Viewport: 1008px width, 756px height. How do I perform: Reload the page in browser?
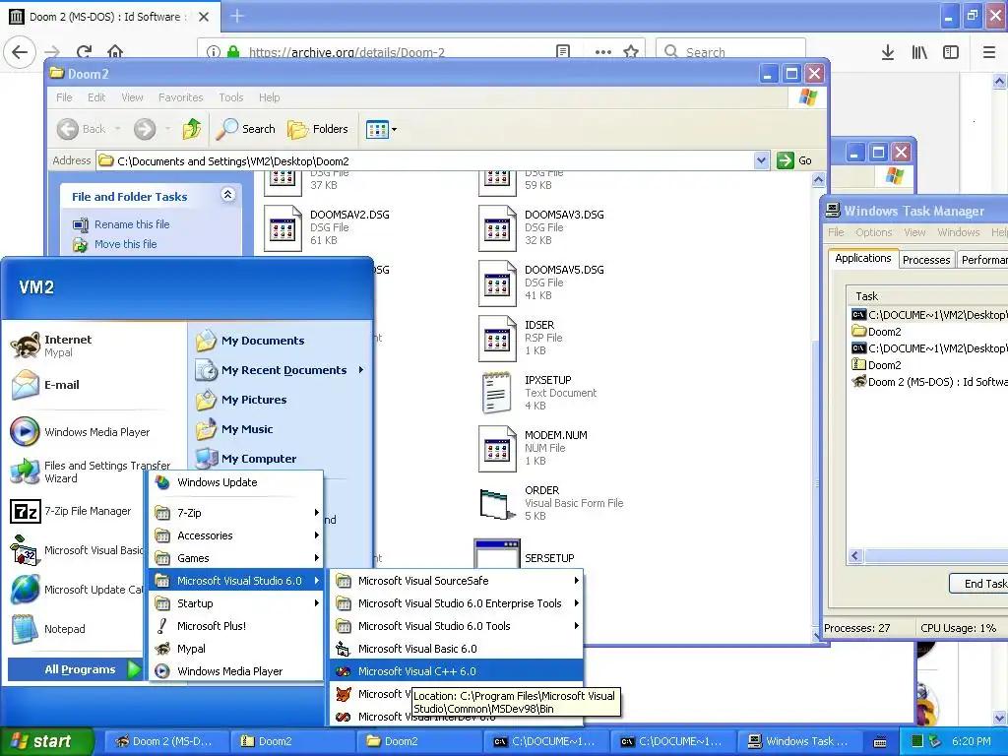(84, 51)
